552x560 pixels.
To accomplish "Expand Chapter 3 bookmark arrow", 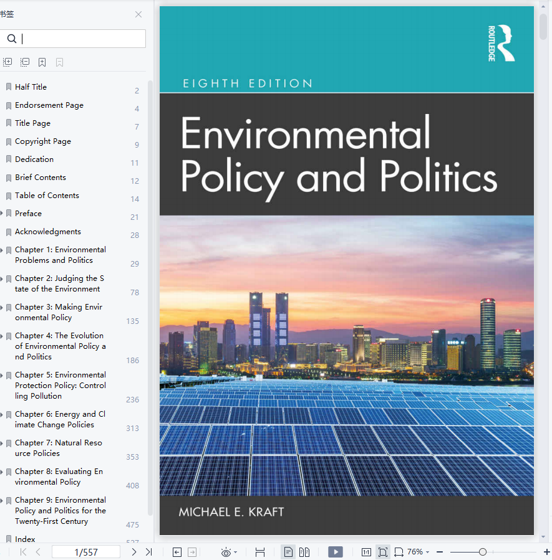I will pyautogui.click(x=2, y=308).
